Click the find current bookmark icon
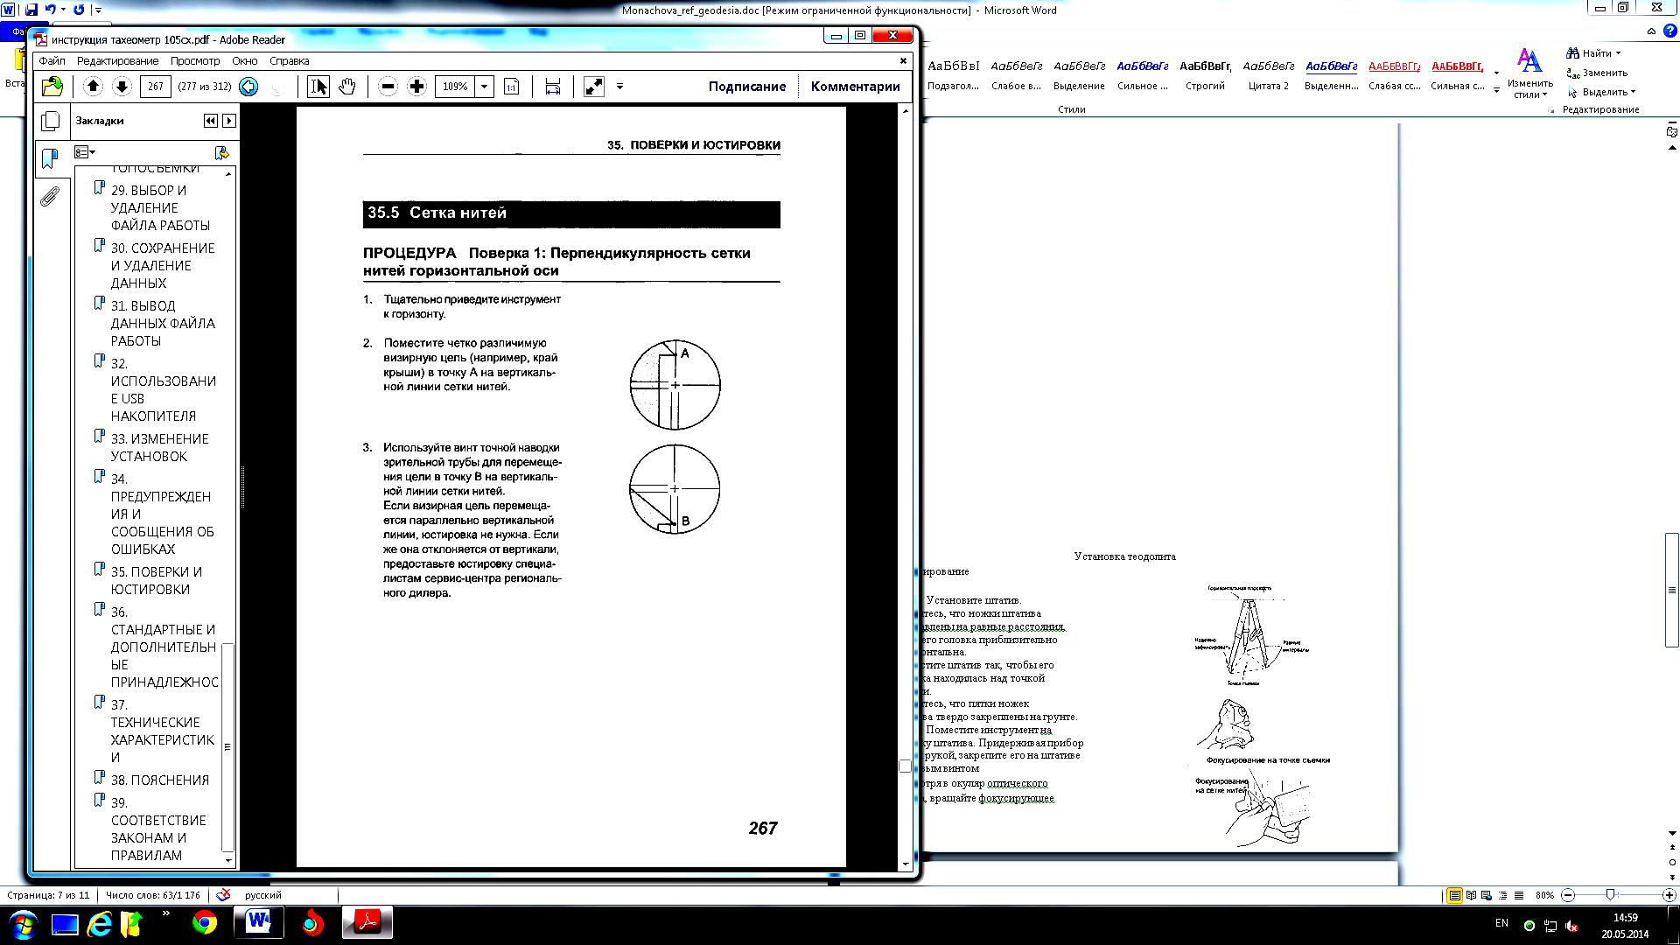 tap(221, 152)
